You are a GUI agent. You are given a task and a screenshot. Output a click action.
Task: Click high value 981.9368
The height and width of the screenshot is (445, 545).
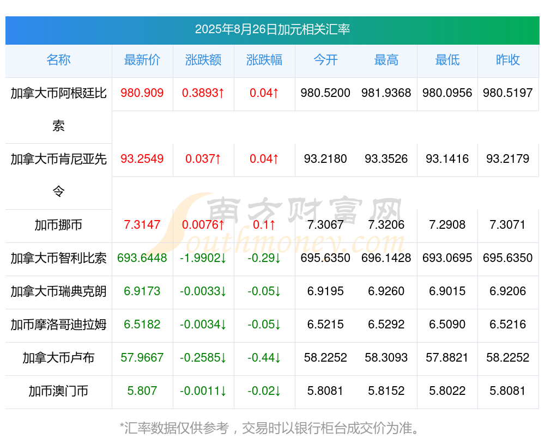[386, 93]
